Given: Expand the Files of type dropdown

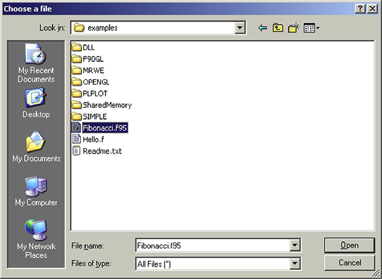Looking at the screenshot, I should 295,263.
